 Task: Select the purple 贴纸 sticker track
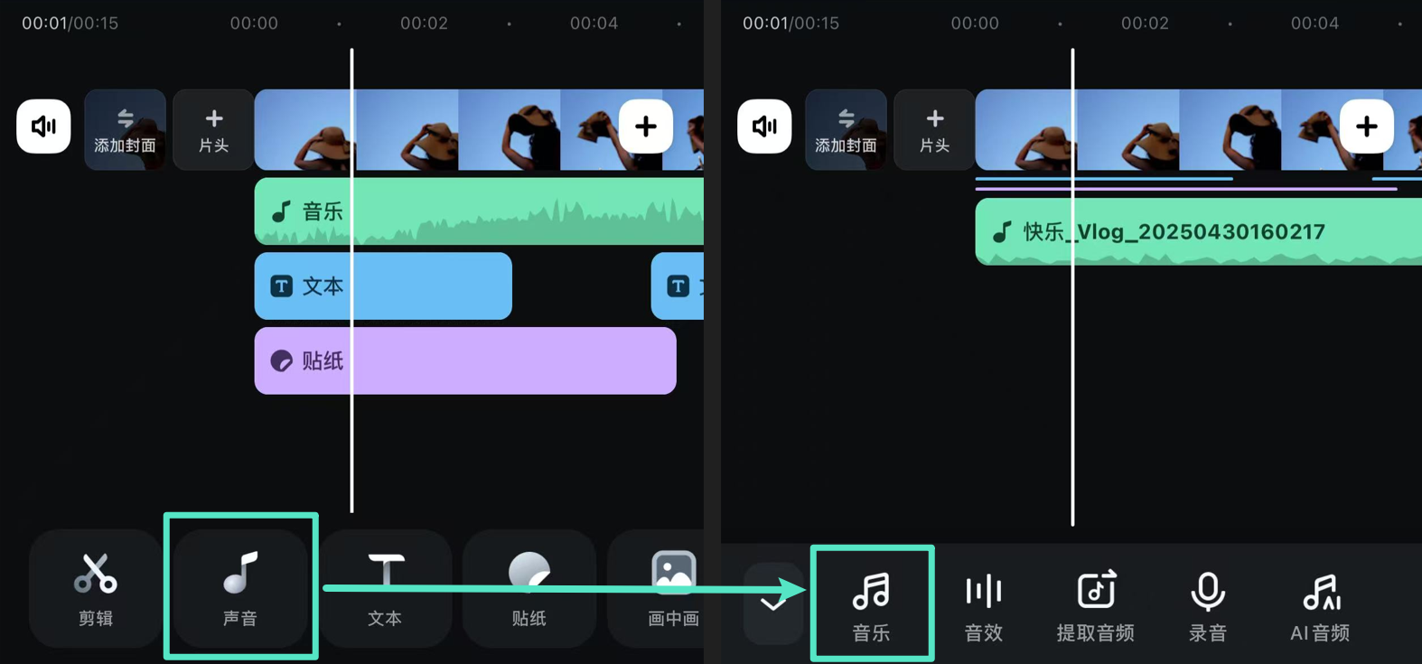[x=464, y=360]
